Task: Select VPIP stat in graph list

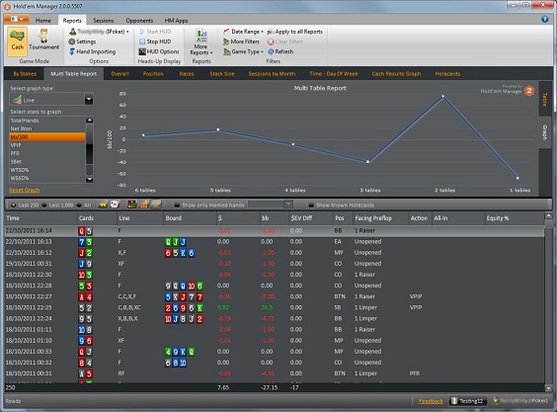Action: [x=46, y=145]
